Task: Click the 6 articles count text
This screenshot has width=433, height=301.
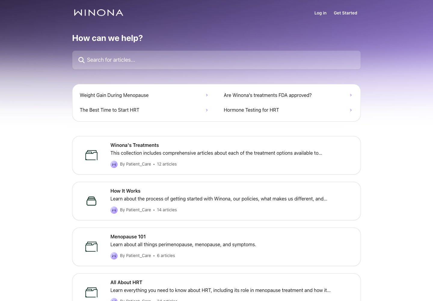Action: pyautogui.click(x=166, y=256)
